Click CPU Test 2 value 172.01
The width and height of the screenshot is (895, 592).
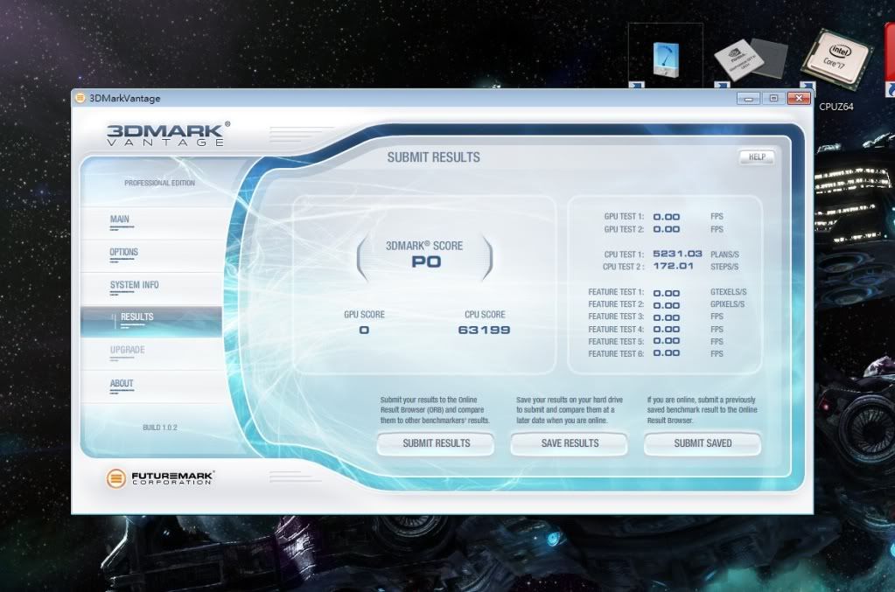pyautogui.click(x=674, y=267)
